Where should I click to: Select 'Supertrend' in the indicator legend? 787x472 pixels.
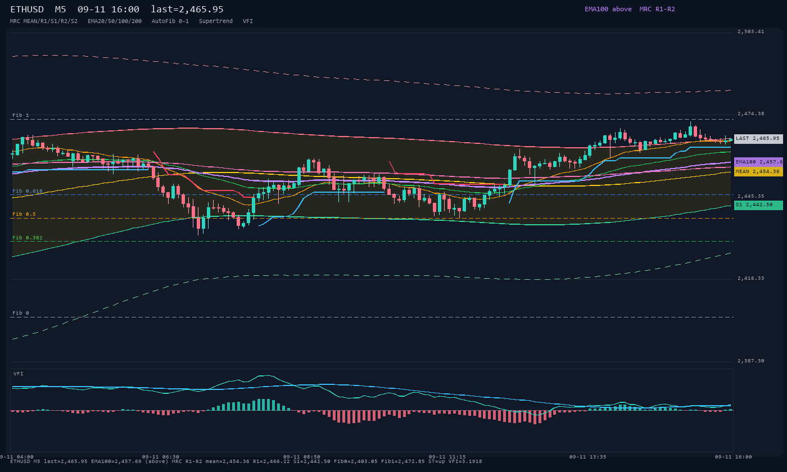point(216,21)
